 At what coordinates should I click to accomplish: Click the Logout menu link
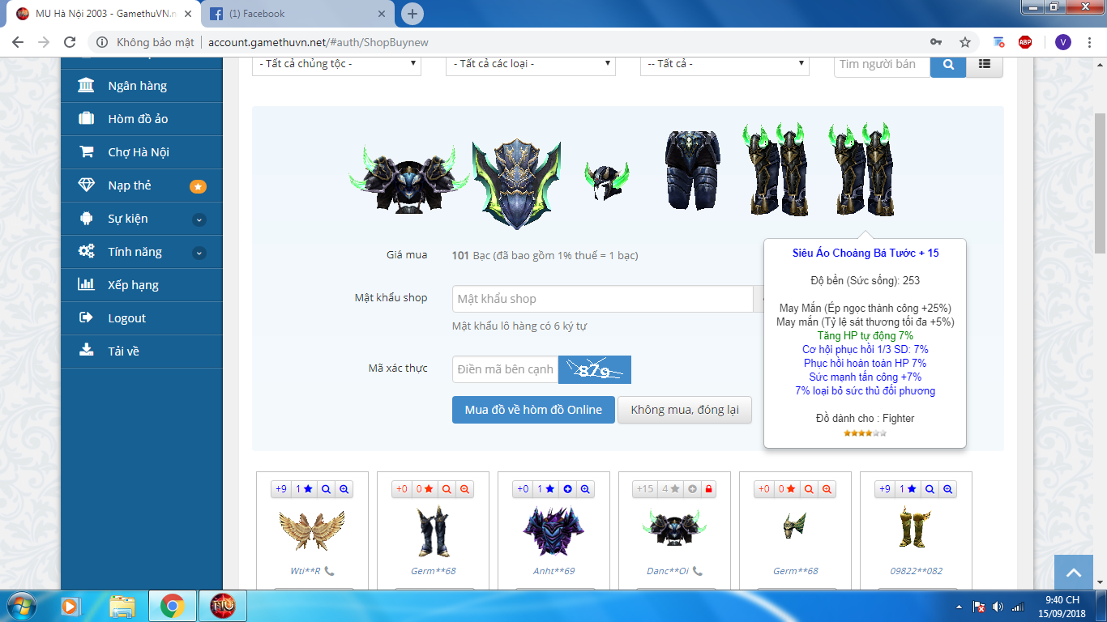(x=141, y=318)
